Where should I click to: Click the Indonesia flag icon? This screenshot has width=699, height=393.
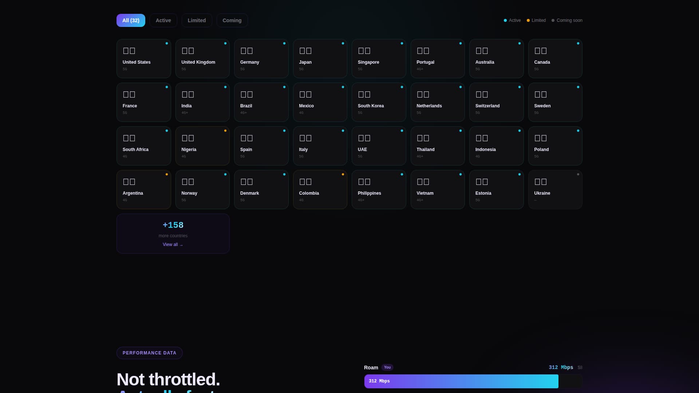coord(482,138)
